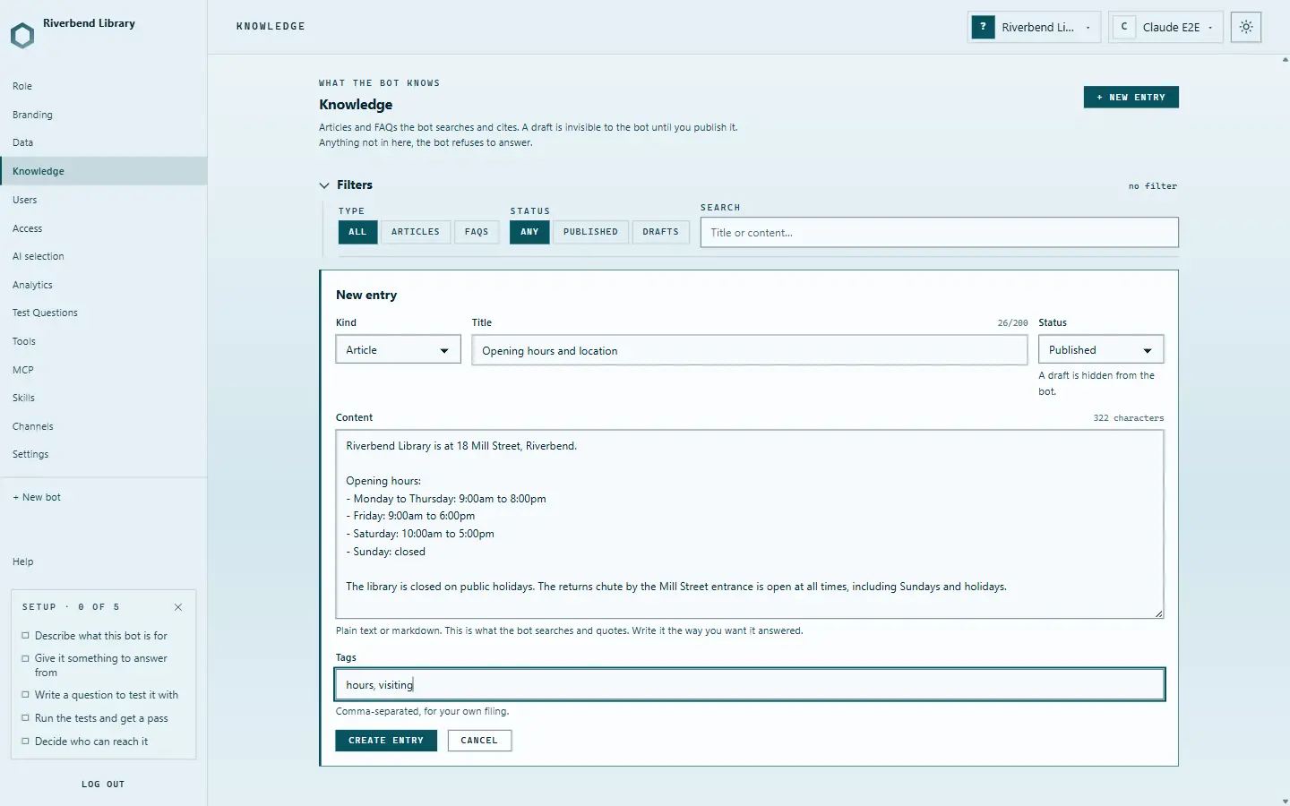
Task: Open the Branding sidebar page
Action: tap(104, 115)
